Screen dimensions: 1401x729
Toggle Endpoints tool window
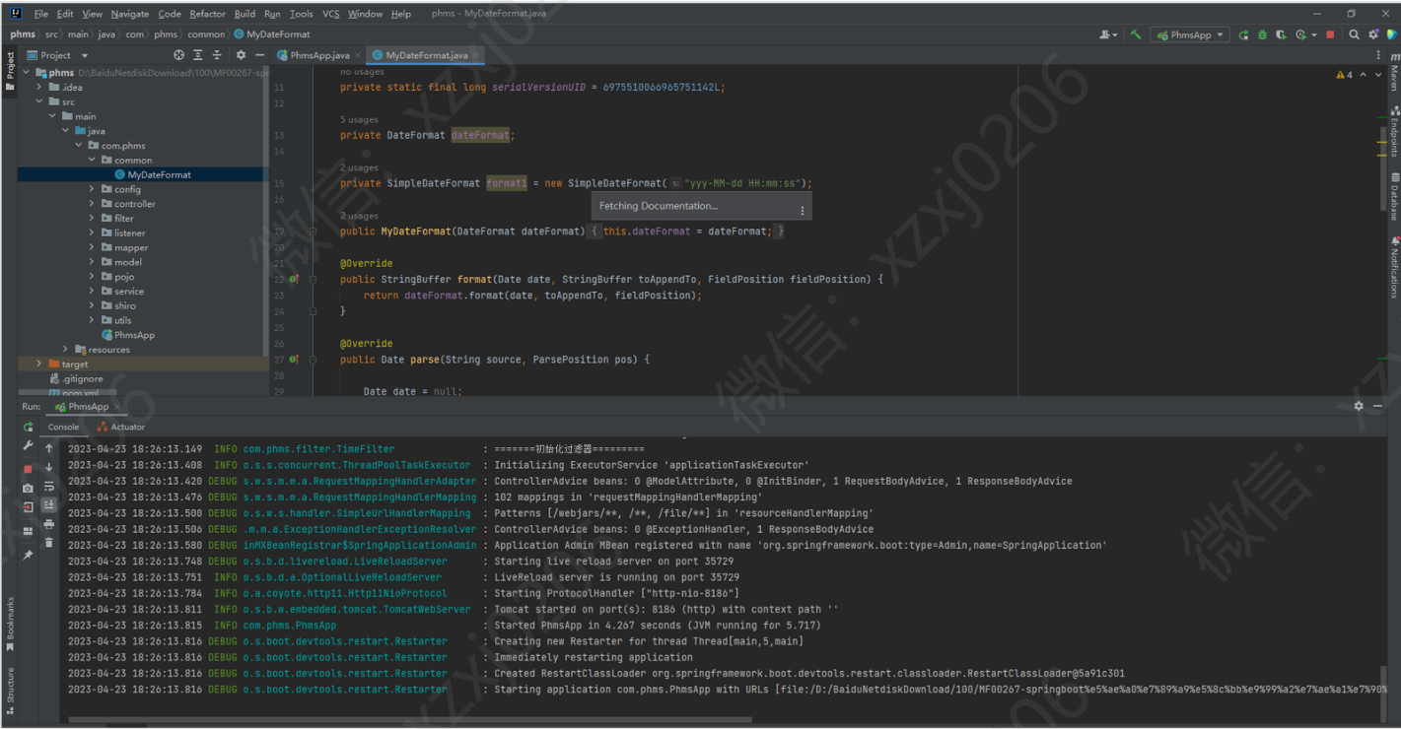(1394, 132)
